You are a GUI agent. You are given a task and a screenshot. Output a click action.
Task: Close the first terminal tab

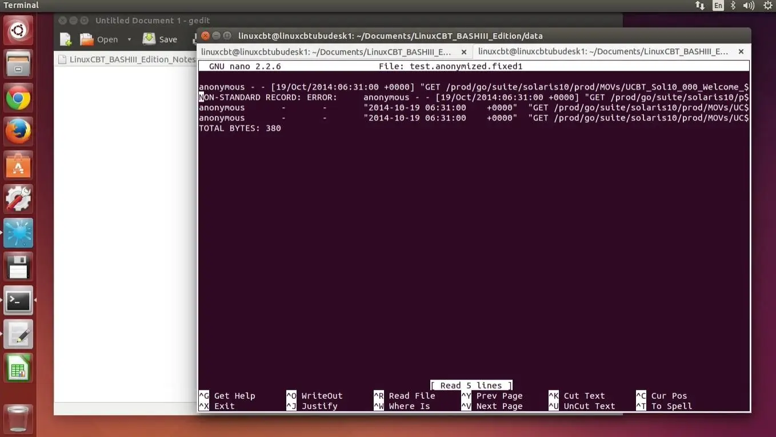pyautogui.click(x=464, y=52)
